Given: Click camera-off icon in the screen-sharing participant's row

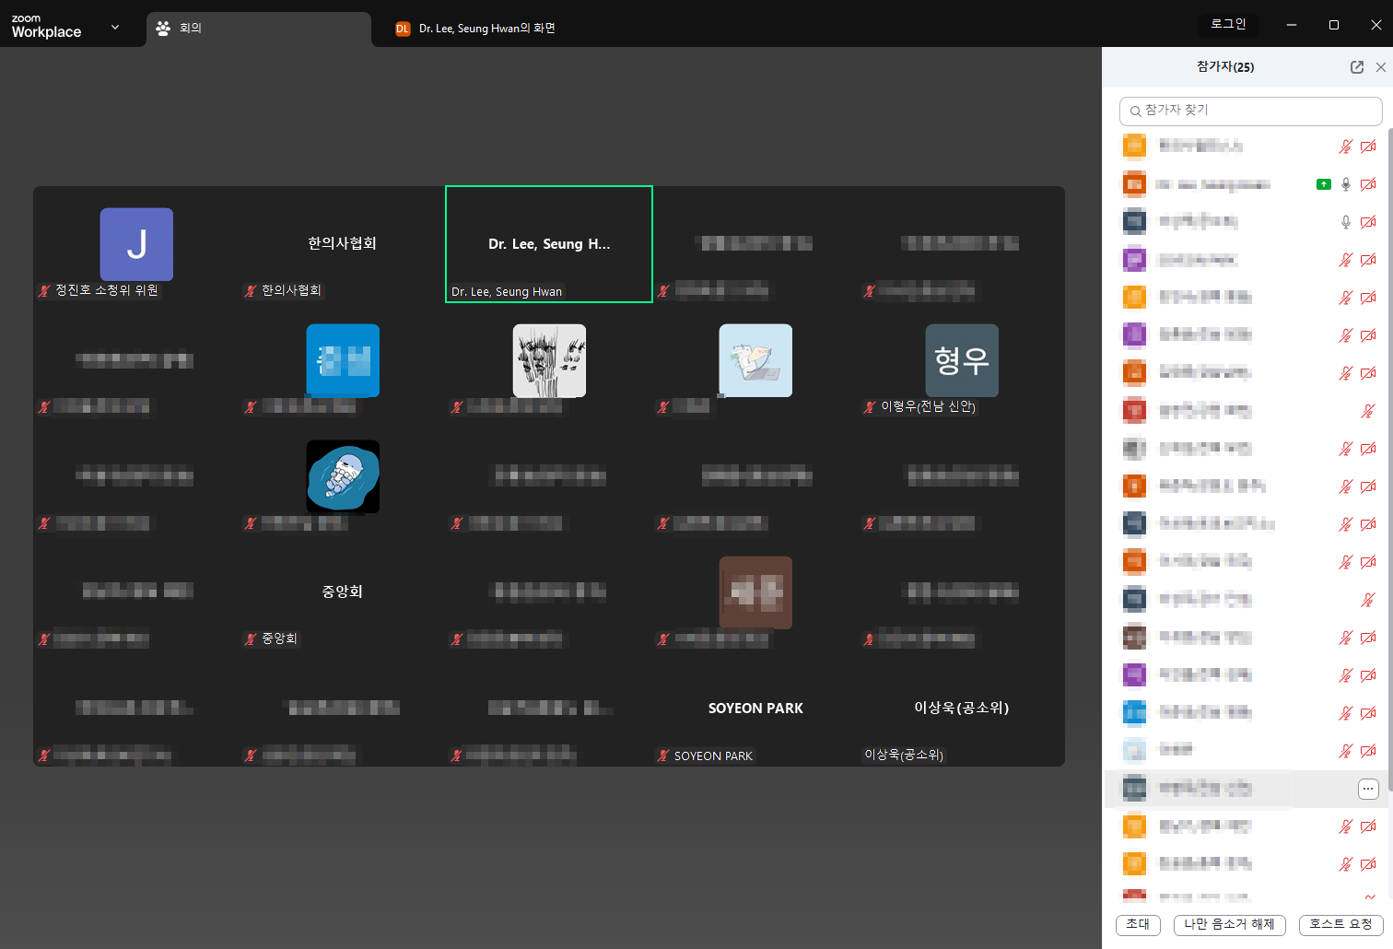Looking at the screenshot, I should point(1368,184).
